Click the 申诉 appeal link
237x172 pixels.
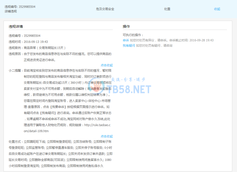coord(126,40)
